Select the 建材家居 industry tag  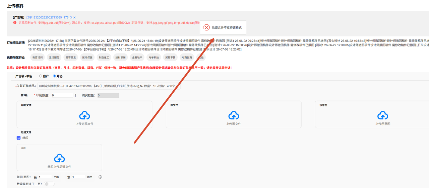point(120,57)
